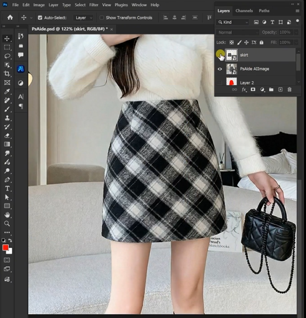The width and height of the screenshot is (306, 318).
Task: Select the Brush tool
Action: point(7,109)
